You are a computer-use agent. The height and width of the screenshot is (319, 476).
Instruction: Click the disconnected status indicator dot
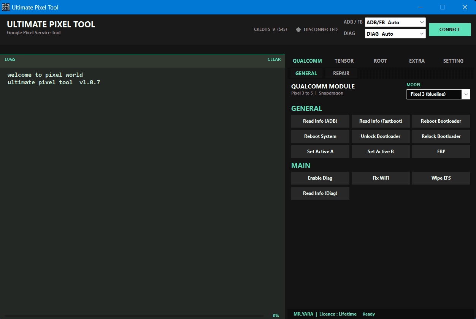pyautogui.click(x=298, y=30)
